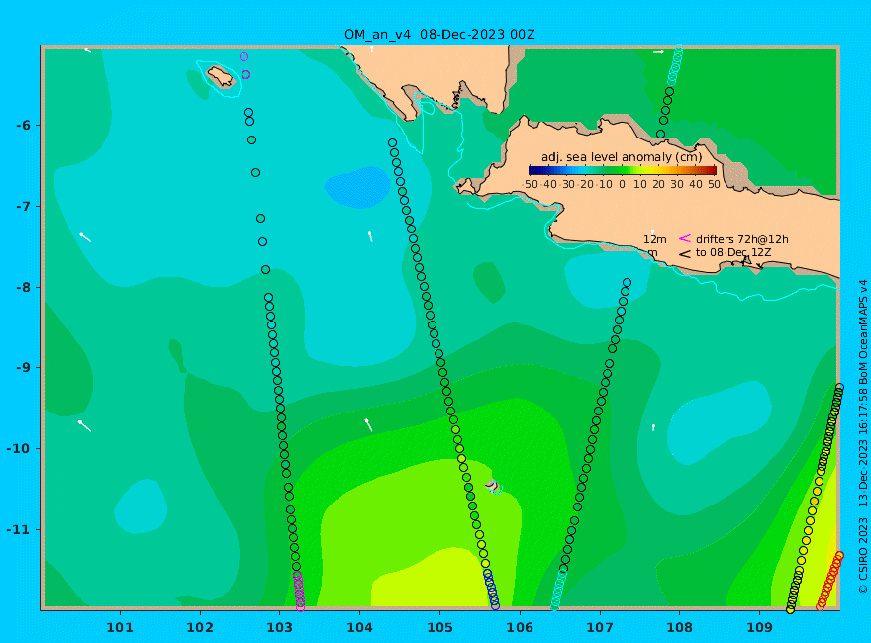Click the vertical CSIRO 2023 BoM OceanMAPS copyright text
The image size is (871, 643).
click(863, 436)
